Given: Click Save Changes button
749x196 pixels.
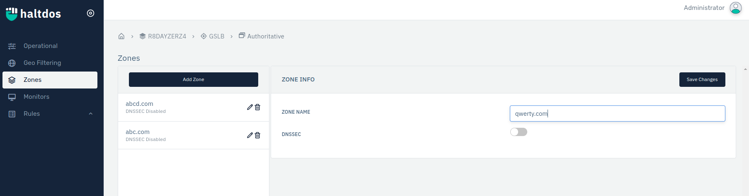Looking at the screenshot, I should (702, 79).
